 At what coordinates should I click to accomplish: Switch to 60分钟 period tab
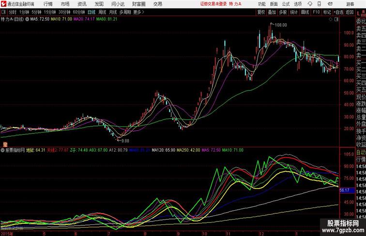[x=78, y=12]
